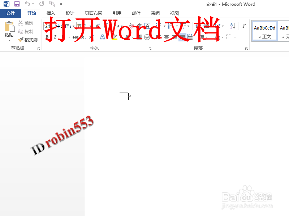Click the multilevel list icon
The width and height of the screenshot is (289, 216).
(184, 26)
